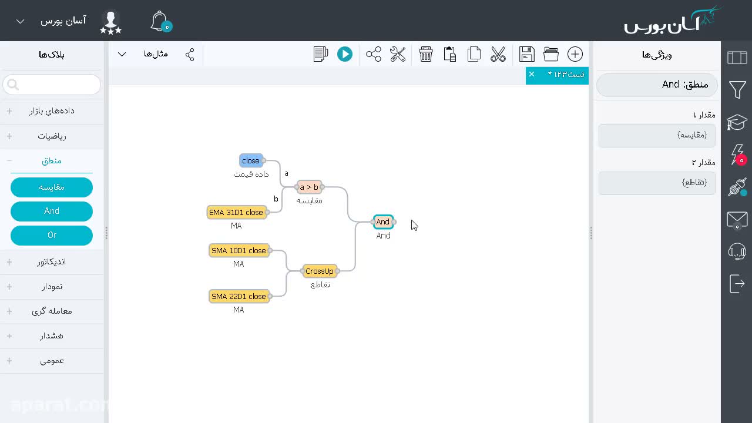The height and width of the screenshot is (423, 752).
Task: Click the blocks search field
Action: coord(52,85)
